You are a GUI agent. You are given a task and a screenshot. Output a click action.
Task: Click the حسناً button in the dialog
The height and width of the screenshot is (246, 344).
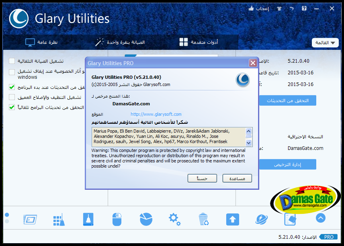coord(202,178)
